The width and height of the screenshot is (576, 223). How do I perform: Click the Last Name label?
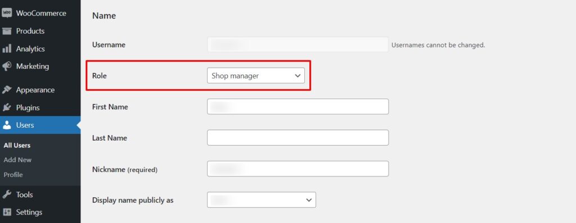click(110, 138)
